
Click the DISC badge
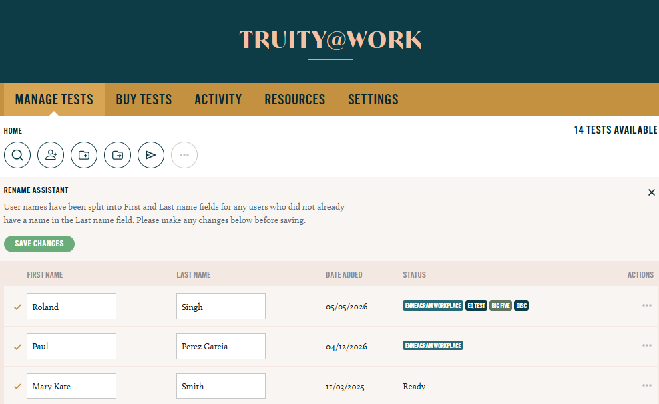[x=521, y=306]
